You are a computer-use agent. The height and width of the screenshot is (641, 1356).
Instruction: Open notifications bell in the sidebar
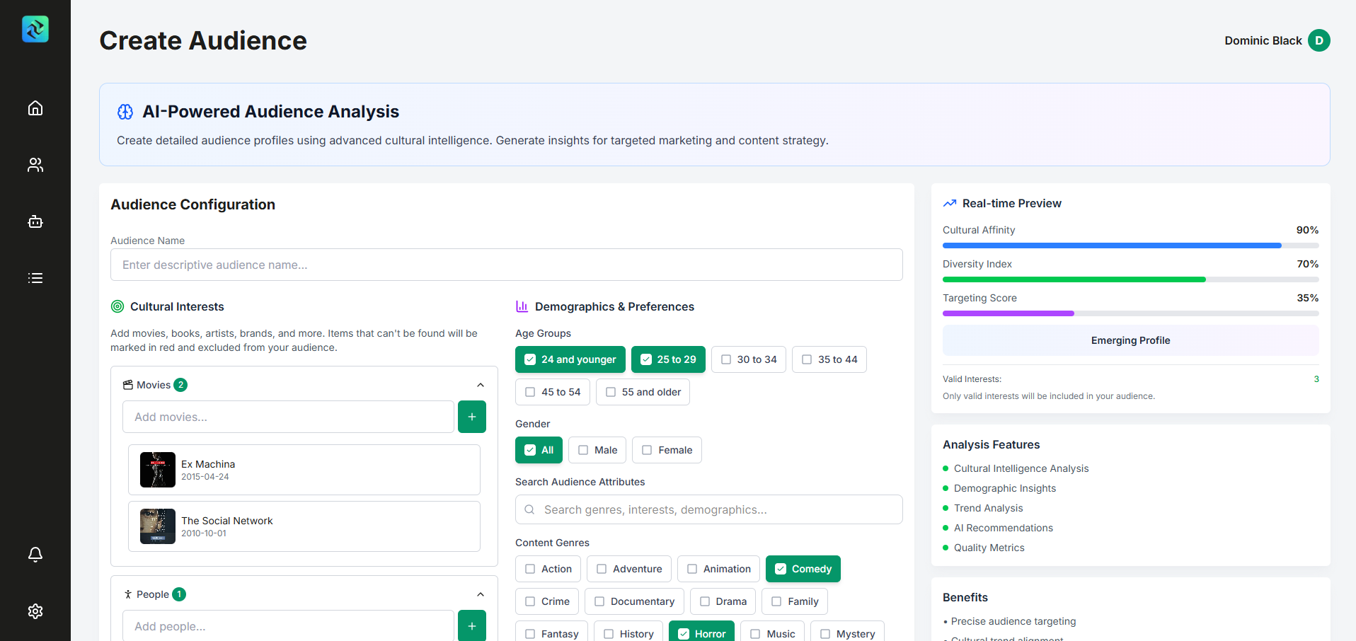(x=35, y=555)
